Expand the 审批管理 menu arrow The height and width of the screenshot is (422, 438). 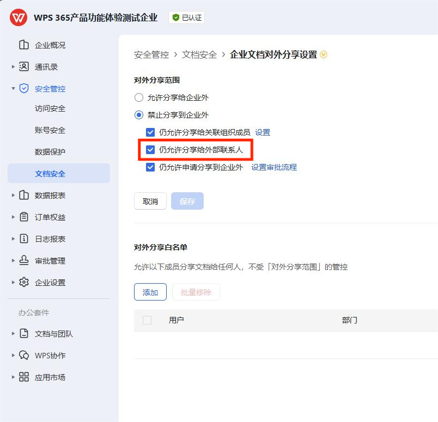[x=13, y=260]
